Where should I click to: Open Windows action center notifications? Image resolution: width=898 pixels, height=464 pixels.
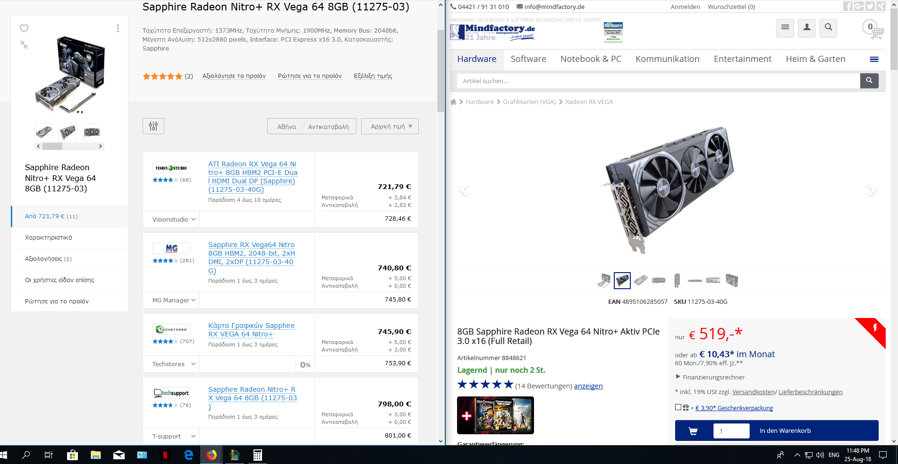pyautogui.click(x=883, y=455)
